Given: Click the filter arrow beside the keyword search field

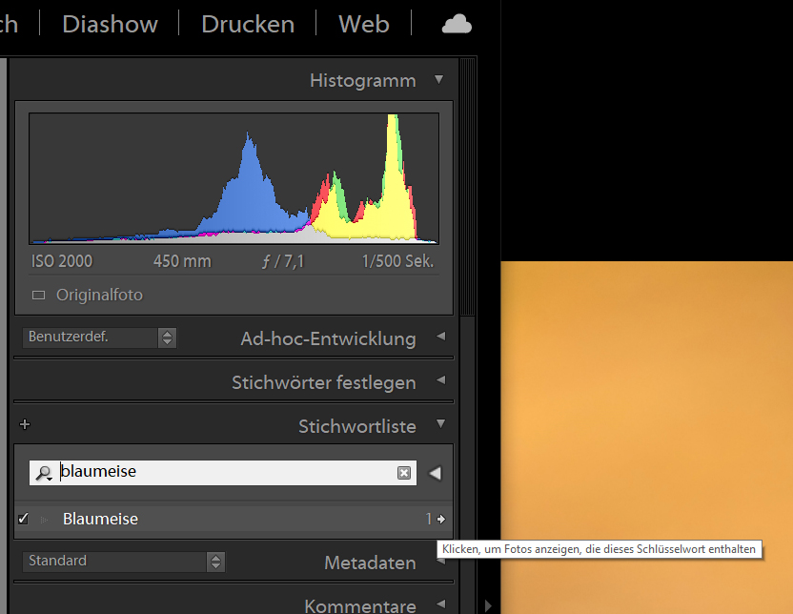Looking at the screenshot, I should (435, 472).
